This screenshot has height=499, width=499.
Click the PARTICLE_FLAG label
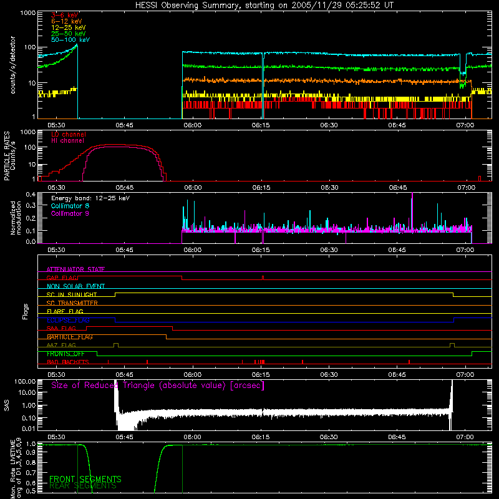[x=70, y=337]
